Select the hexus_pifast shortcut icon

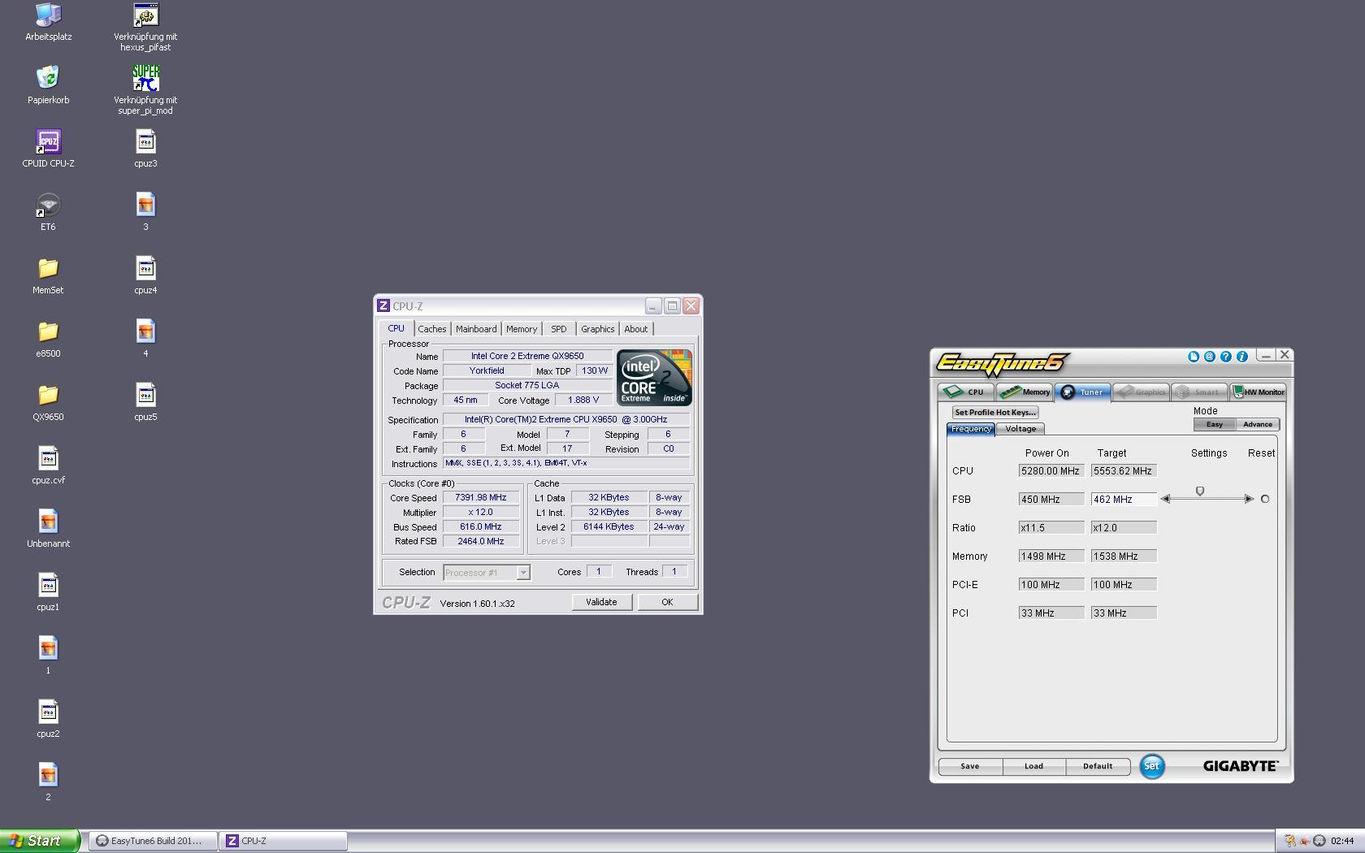[x=145, y=27]
